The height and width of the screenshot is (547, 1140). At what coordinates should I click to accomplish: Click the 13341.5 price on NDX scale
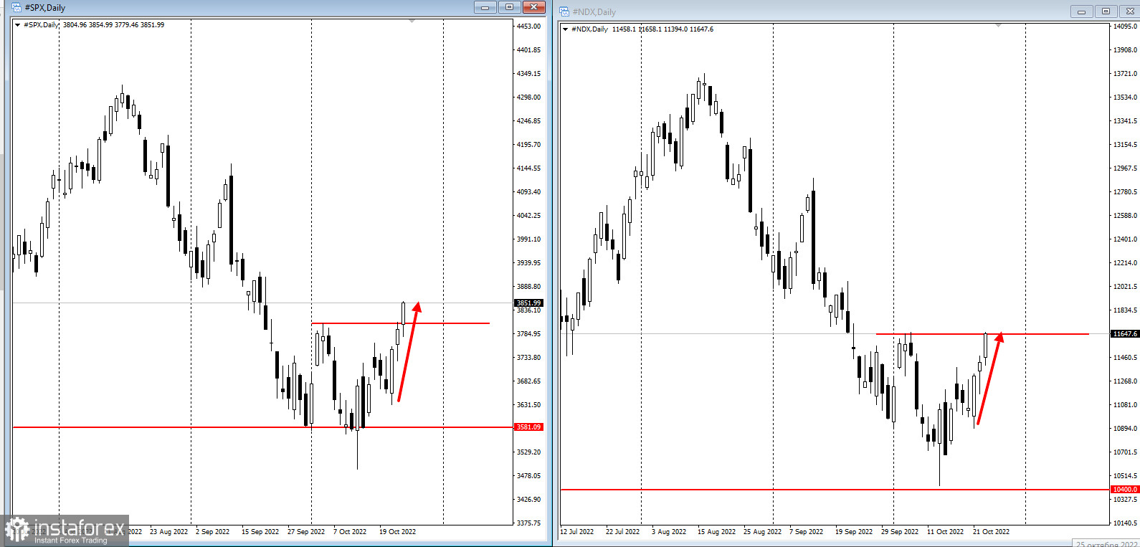tap(1125, 121)
